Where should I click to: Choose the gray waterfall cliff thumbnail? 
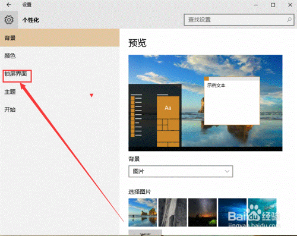(x=172, y=212)
